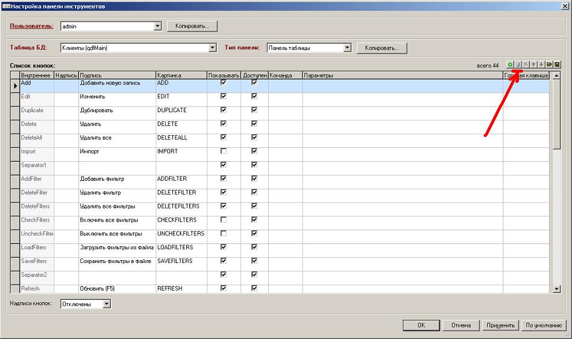Screen dimensions: 572x339
Task: Expand the Таблица БД dropdown list
Action: pos(212,48)
